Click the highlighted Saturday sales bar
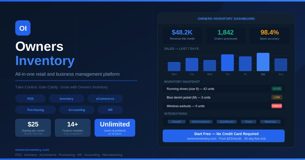Image resolution: width=305 pixels, height=160 pixels. [x=263, y=62]
